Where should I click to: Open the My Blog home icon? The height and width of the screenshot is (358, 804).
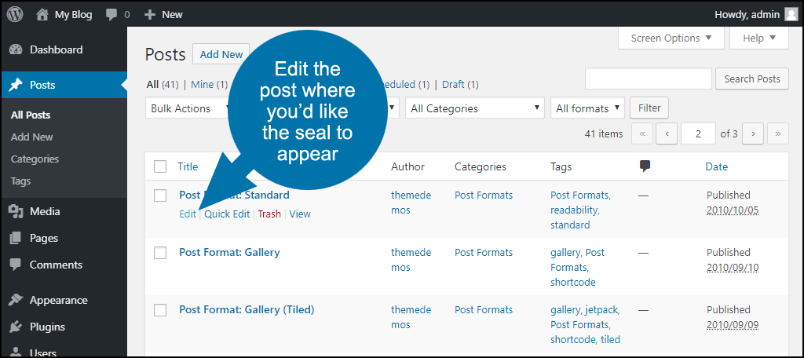click(42, 14)
